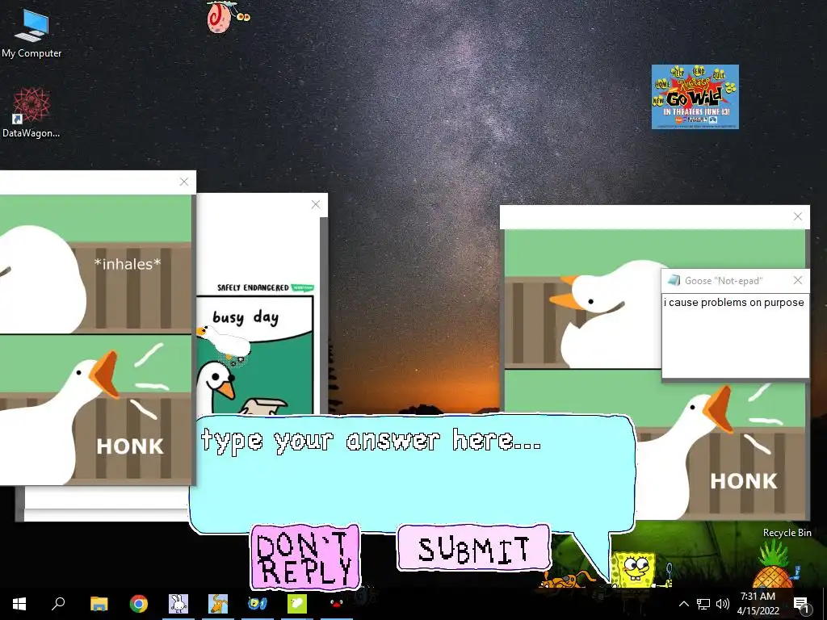
Task: Click the *inhales* caption in left meme
Action: tap(128, 264)
